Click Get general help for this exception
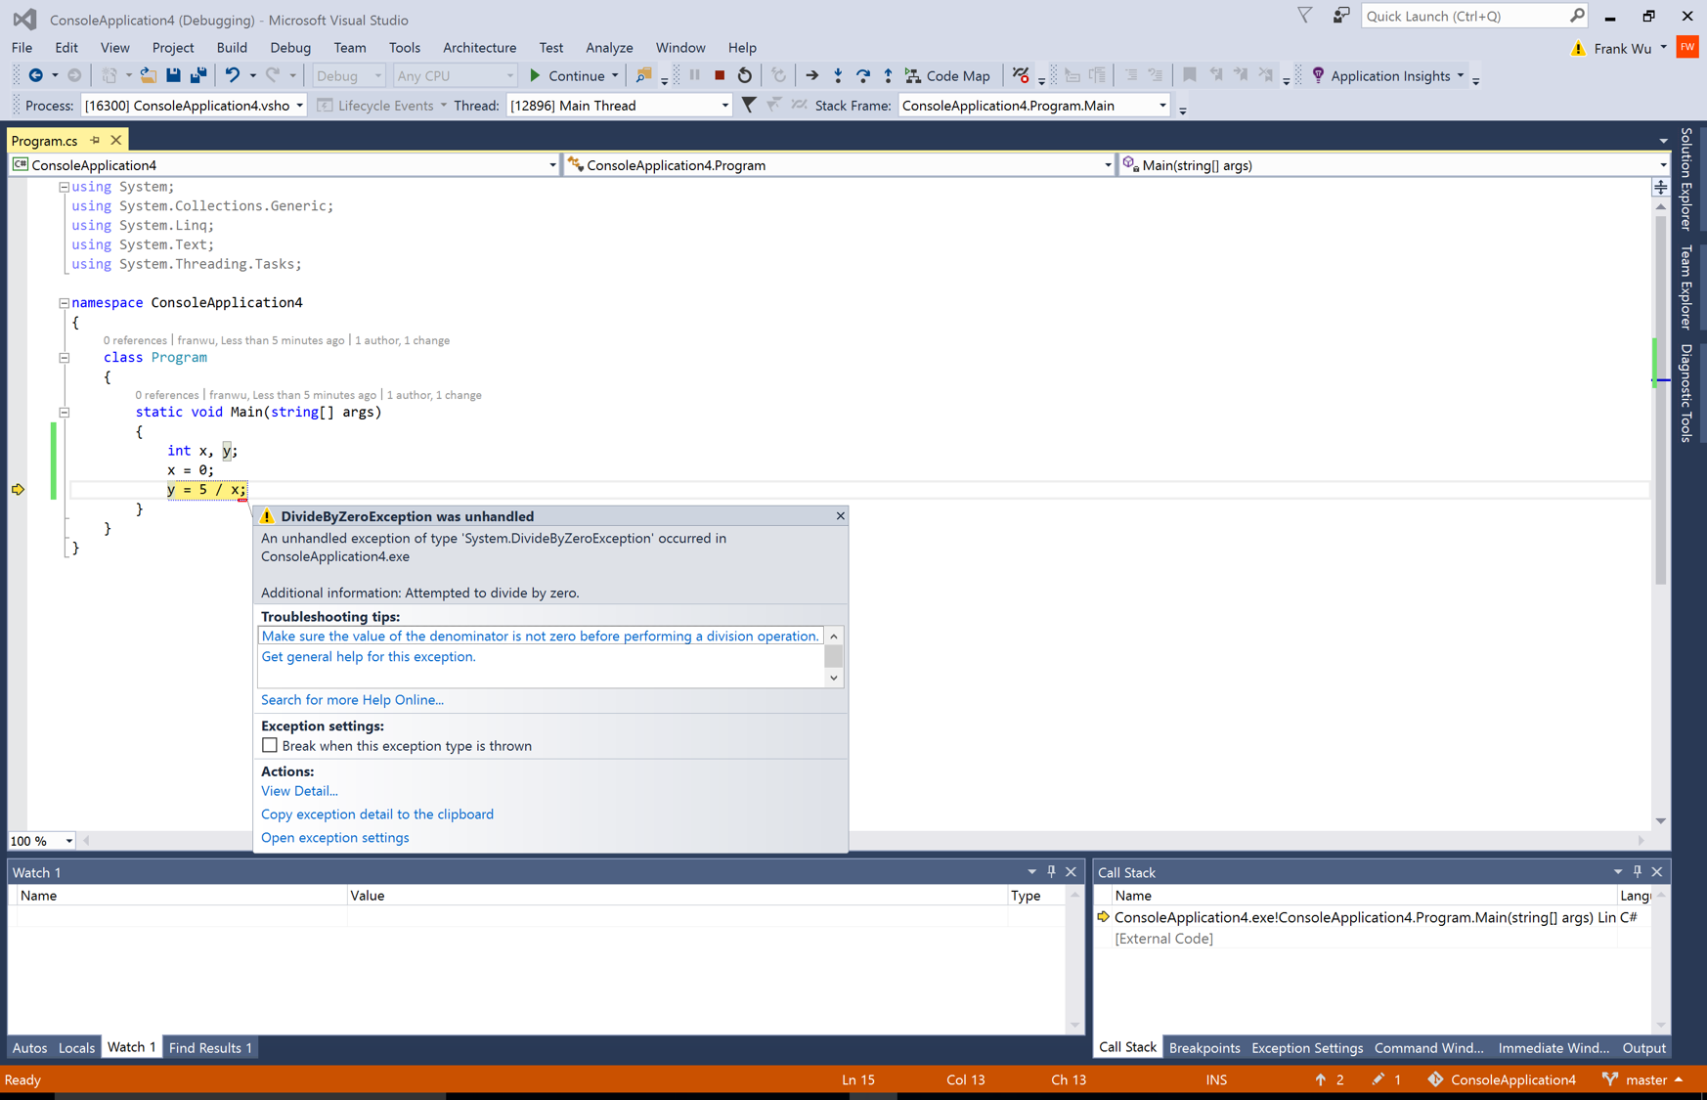The height and width of the screenshot is (1100, 1707). [x=369, y=656]
